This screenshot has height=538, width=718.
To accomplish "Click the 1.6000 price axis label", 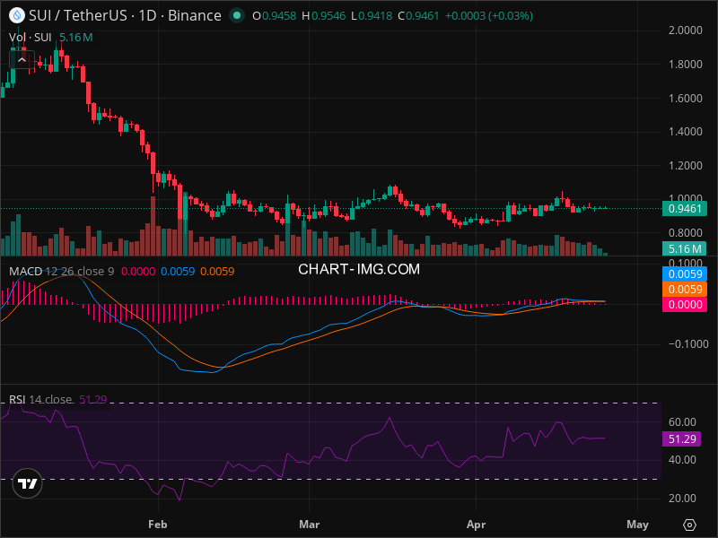I will pyautogui.click(x=685, y=98).
